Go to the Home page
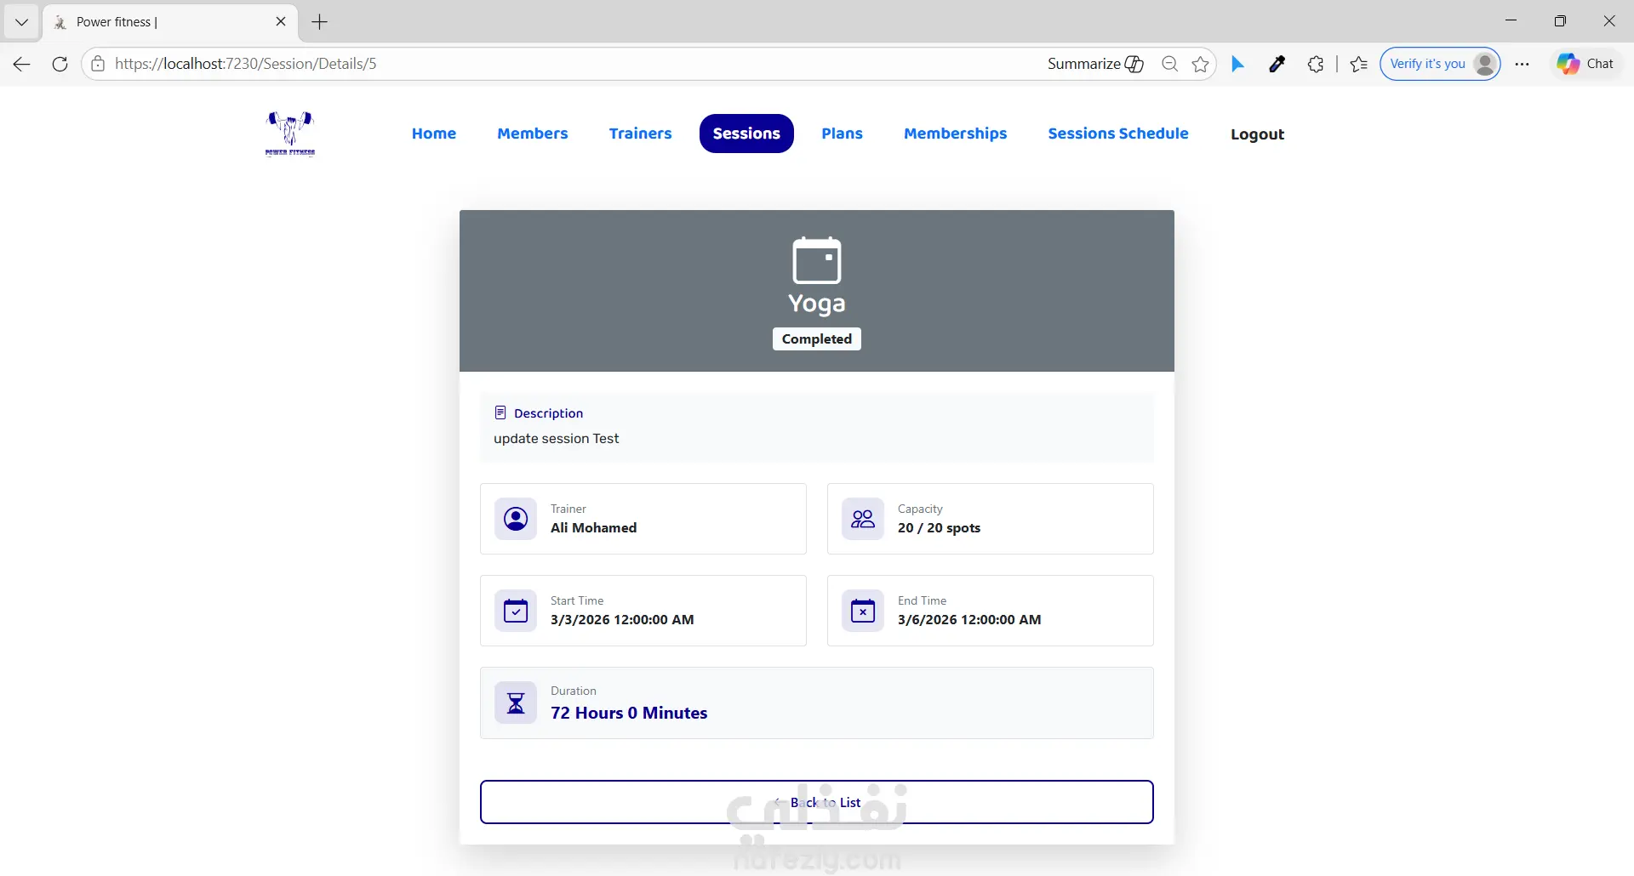The image size is (1634, 876). [434, 134]
